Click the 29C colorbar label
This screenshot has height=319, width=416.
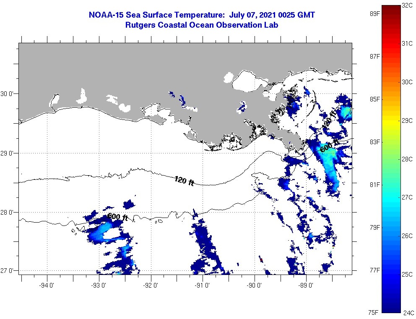coord(407,121)
